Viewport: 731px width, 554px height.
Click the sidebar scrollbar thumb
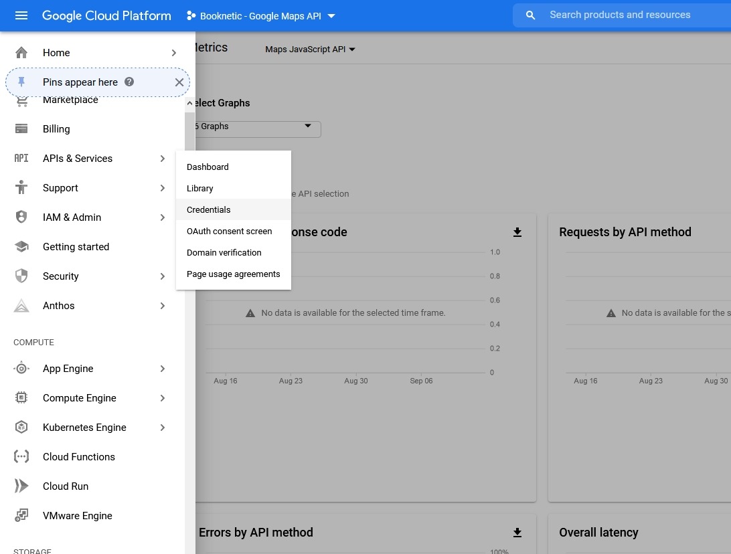[x=189, y=131]
